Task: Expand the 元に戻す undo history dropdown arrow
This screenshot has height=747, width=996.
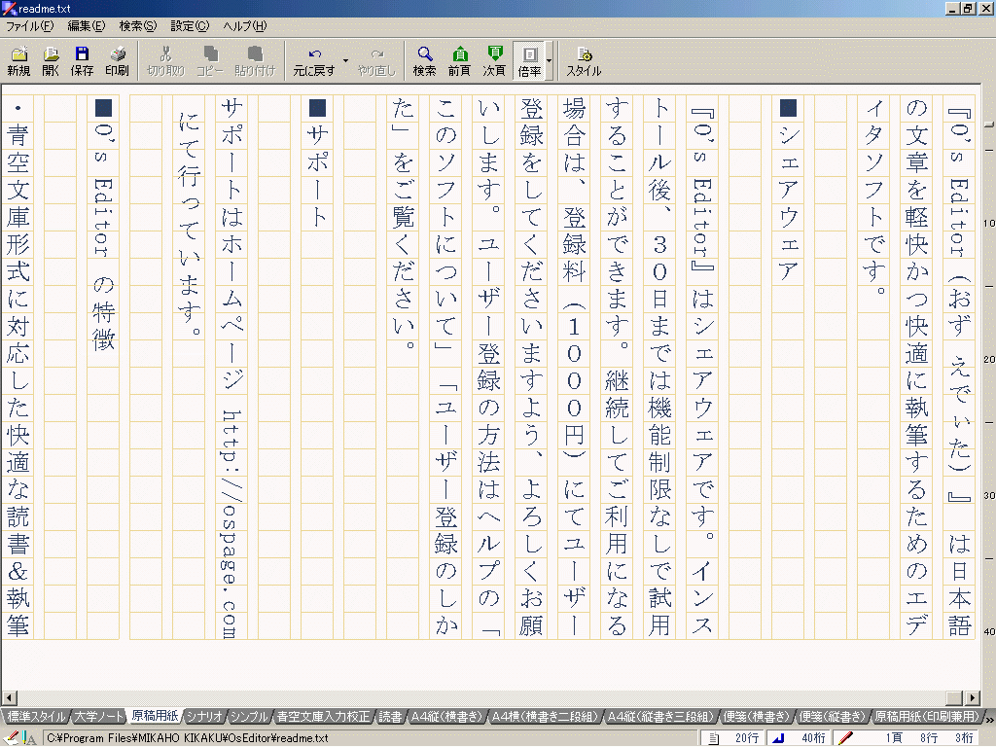Action: [x=345, y=60]
